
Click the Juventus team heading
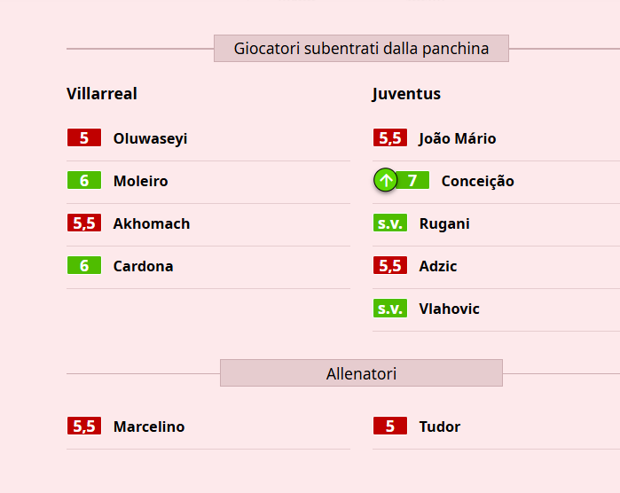click(x=406, y=94)
